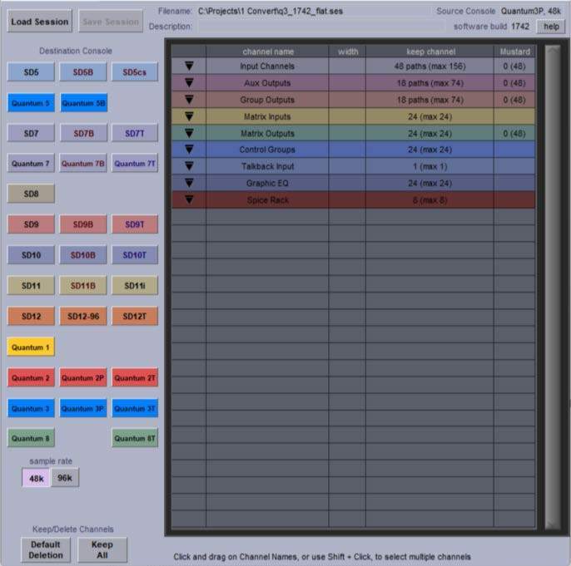Expand the Spice Rack row arrow
571x566 pixels.
click(189, 199)
